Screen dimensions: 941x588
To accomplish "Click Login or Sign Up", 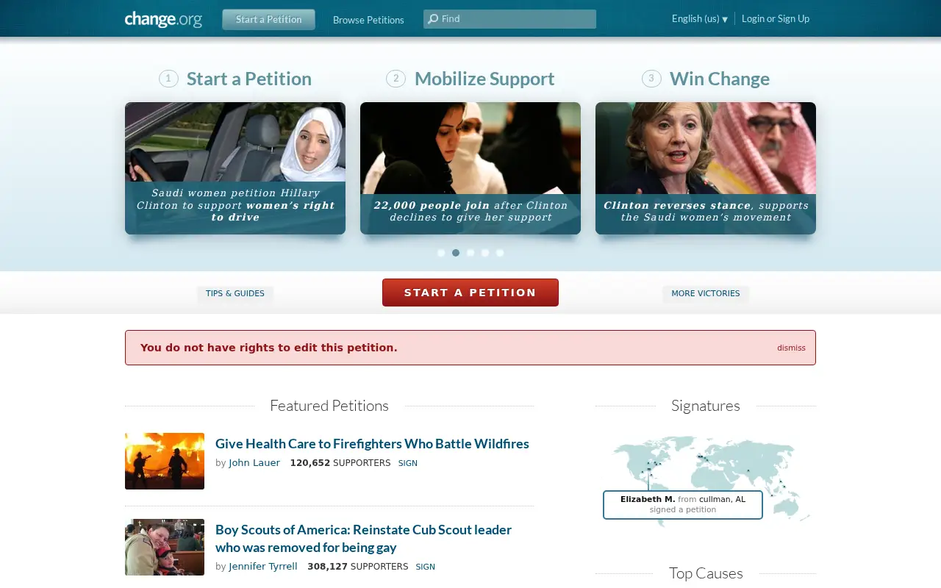I will point(776,19).
